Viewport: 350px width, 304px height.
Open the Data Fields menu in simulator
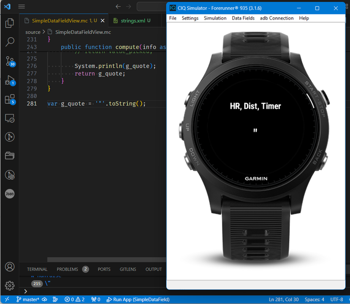tap(243, 18)
